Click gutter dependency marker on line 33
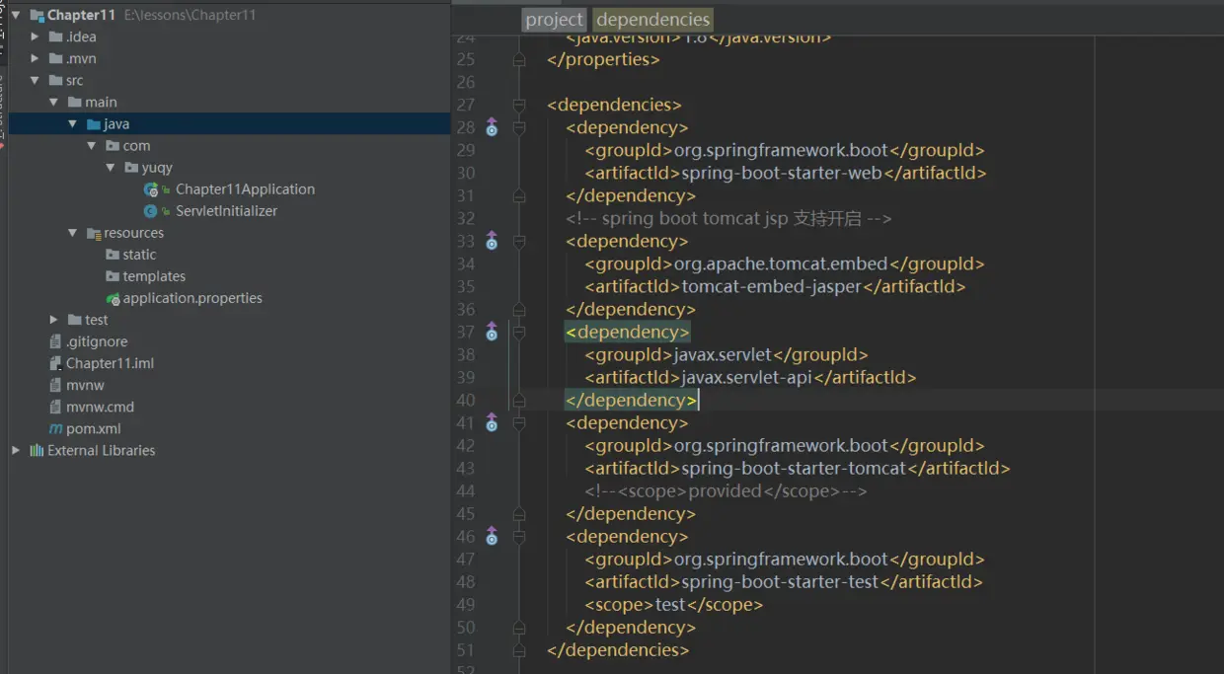1224x674 pixels. pos(492,241)
